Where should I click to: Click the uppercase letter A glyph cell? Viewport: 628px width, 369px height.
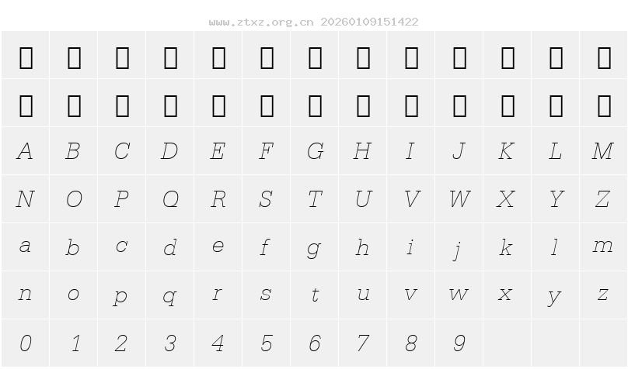click(x=25, y=151)
